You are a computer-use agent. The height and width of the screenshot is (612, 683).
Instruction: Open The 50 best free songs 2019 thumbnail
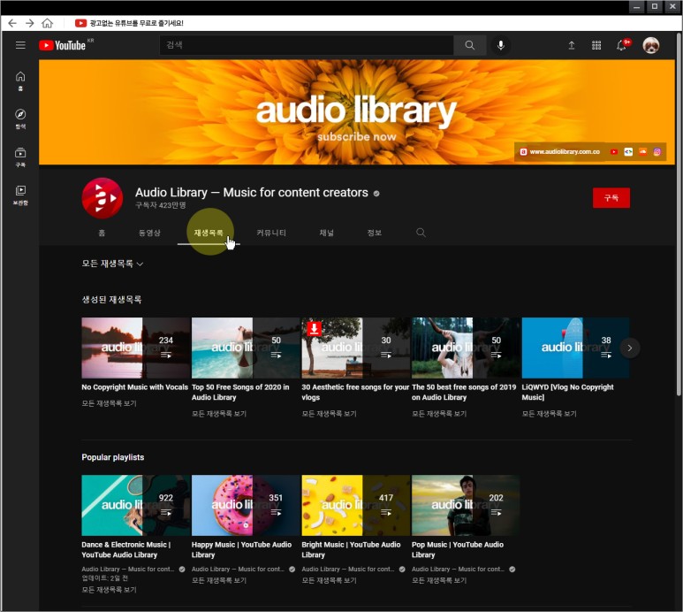pyautogui.click(x=466, y=348)
